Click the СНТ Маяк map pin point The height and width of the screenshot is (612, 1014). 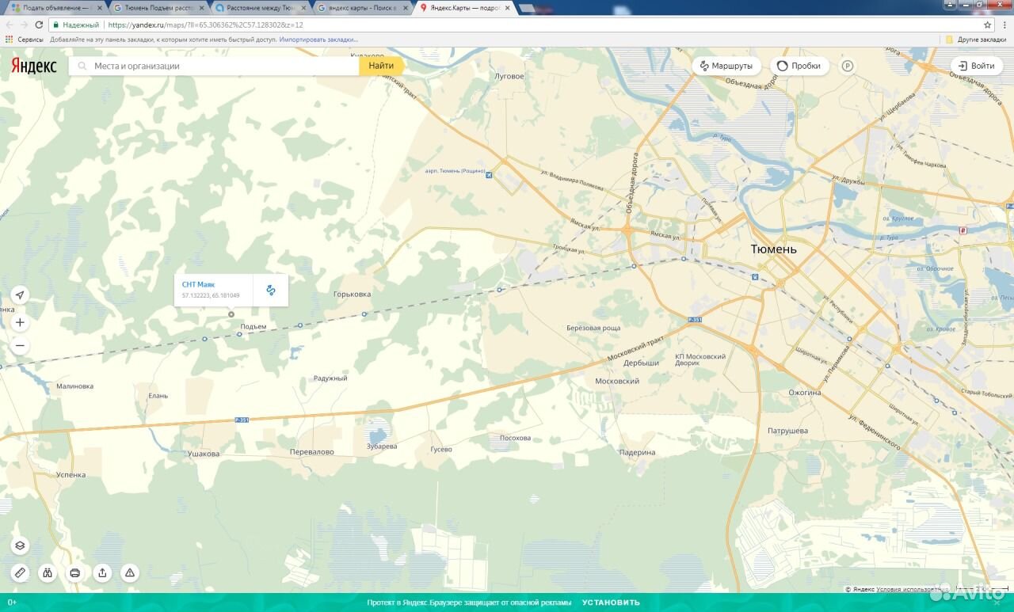[231, 314]
